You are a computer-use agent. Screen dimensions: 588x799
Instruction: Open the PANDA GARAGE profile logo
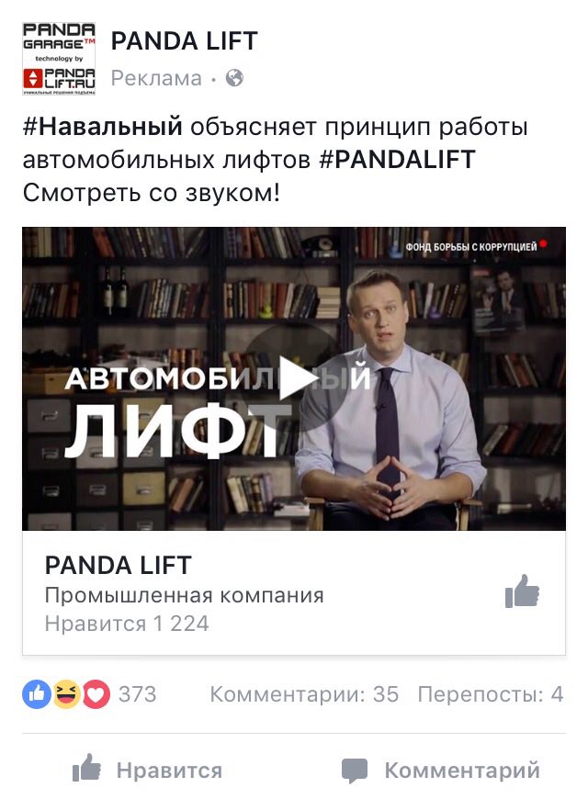click(59, 59)
